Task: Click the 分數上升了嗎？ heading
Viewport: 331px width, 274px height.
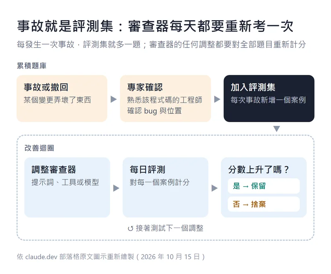Action: [x=259, y=170]
